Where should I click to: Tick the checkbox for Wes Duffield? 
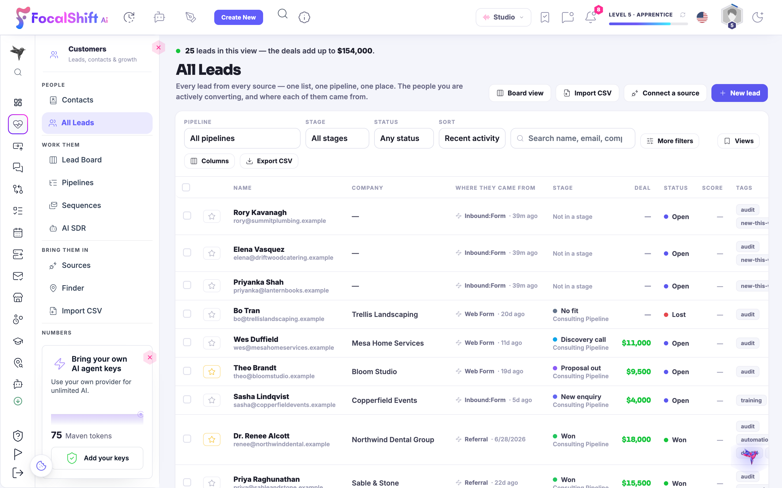tap(187, 342)
